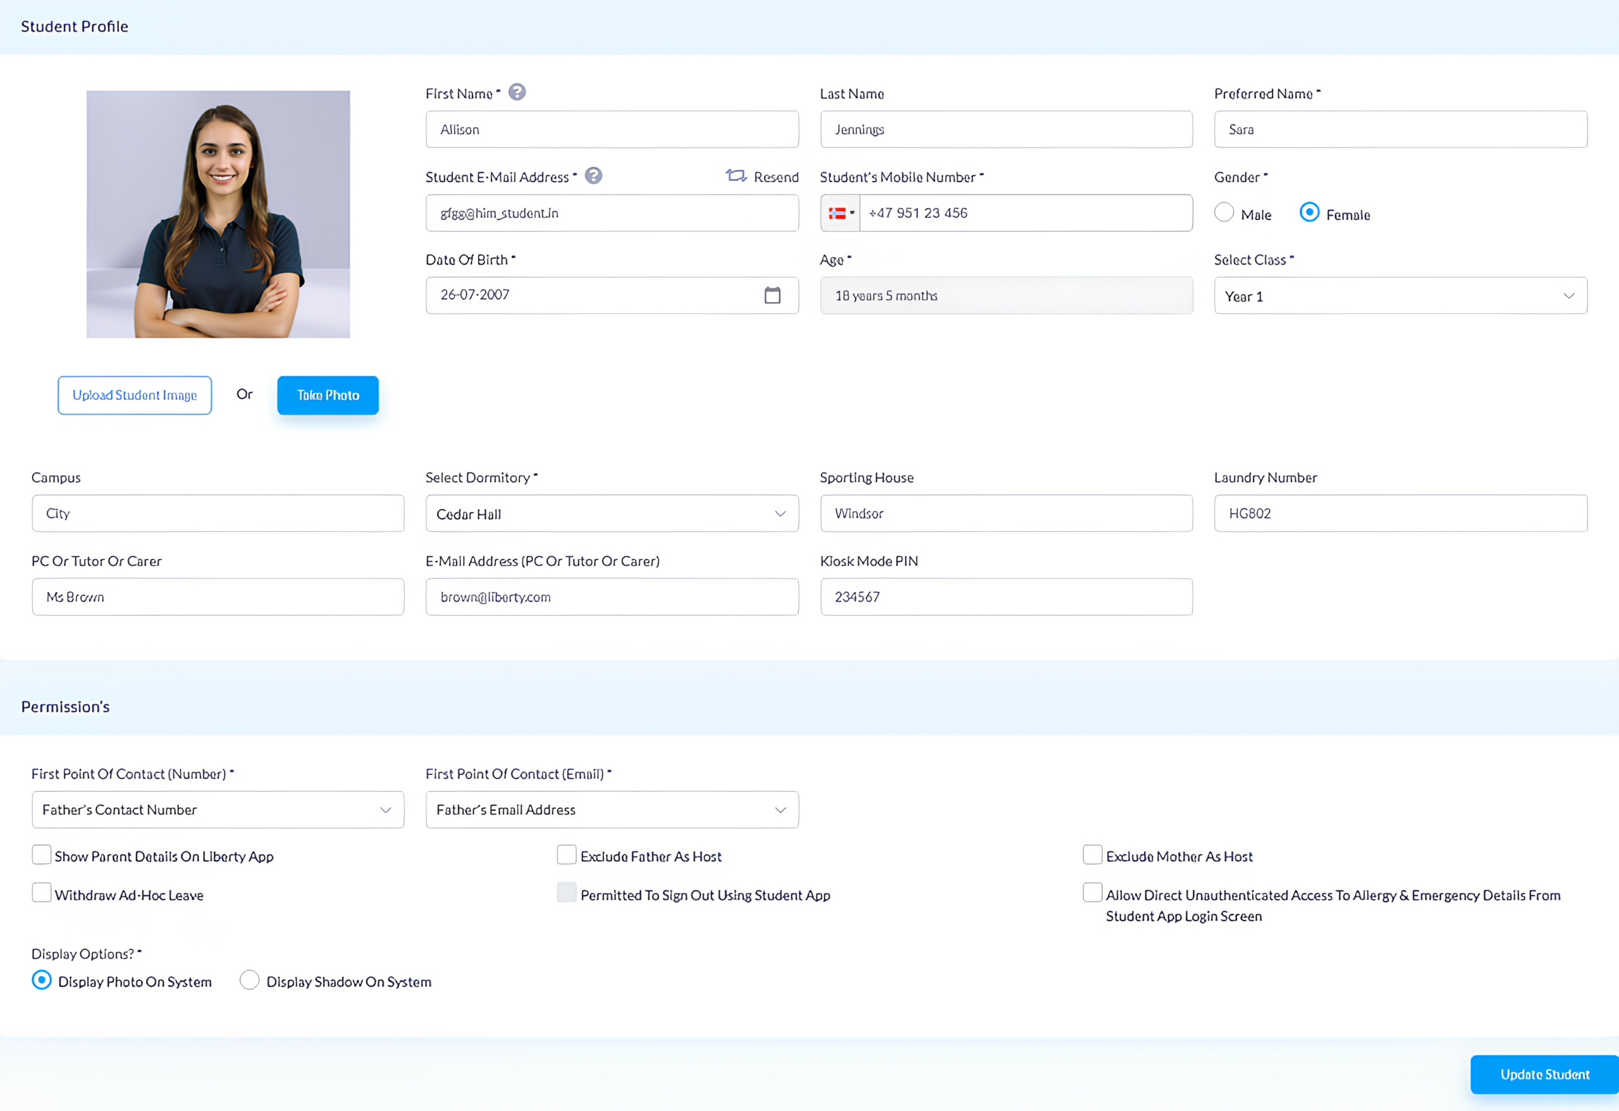The width and height of the screenshot is (1619, 1111).
Task: Open the country flag code selector
Action: tap(840, 213)
